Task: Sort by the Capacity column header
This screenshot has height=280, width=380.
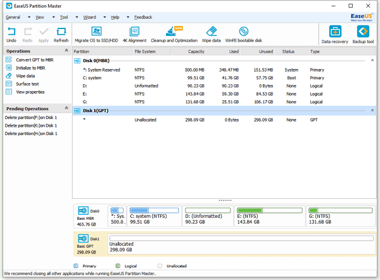Action: 189,51
